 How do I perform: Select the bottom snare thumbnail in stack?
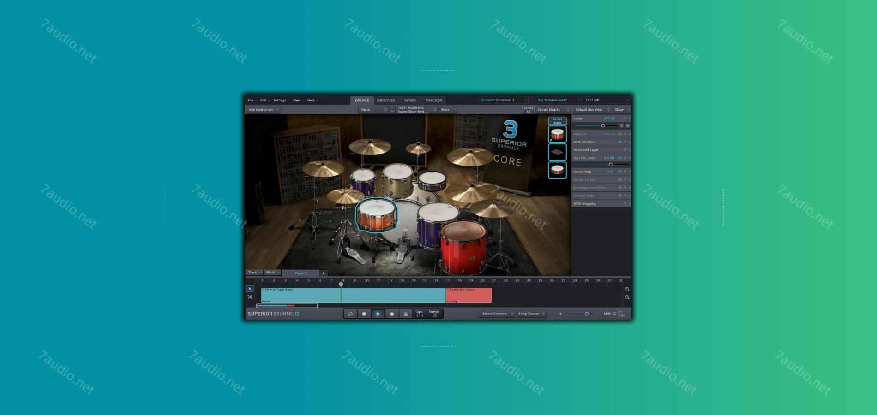coord(557,170)
